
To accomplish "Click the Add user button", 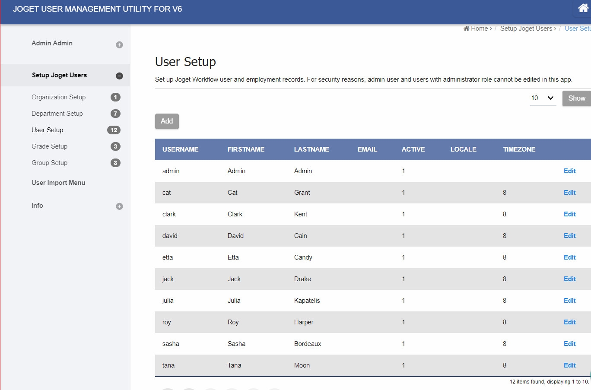I will point(167,121).
